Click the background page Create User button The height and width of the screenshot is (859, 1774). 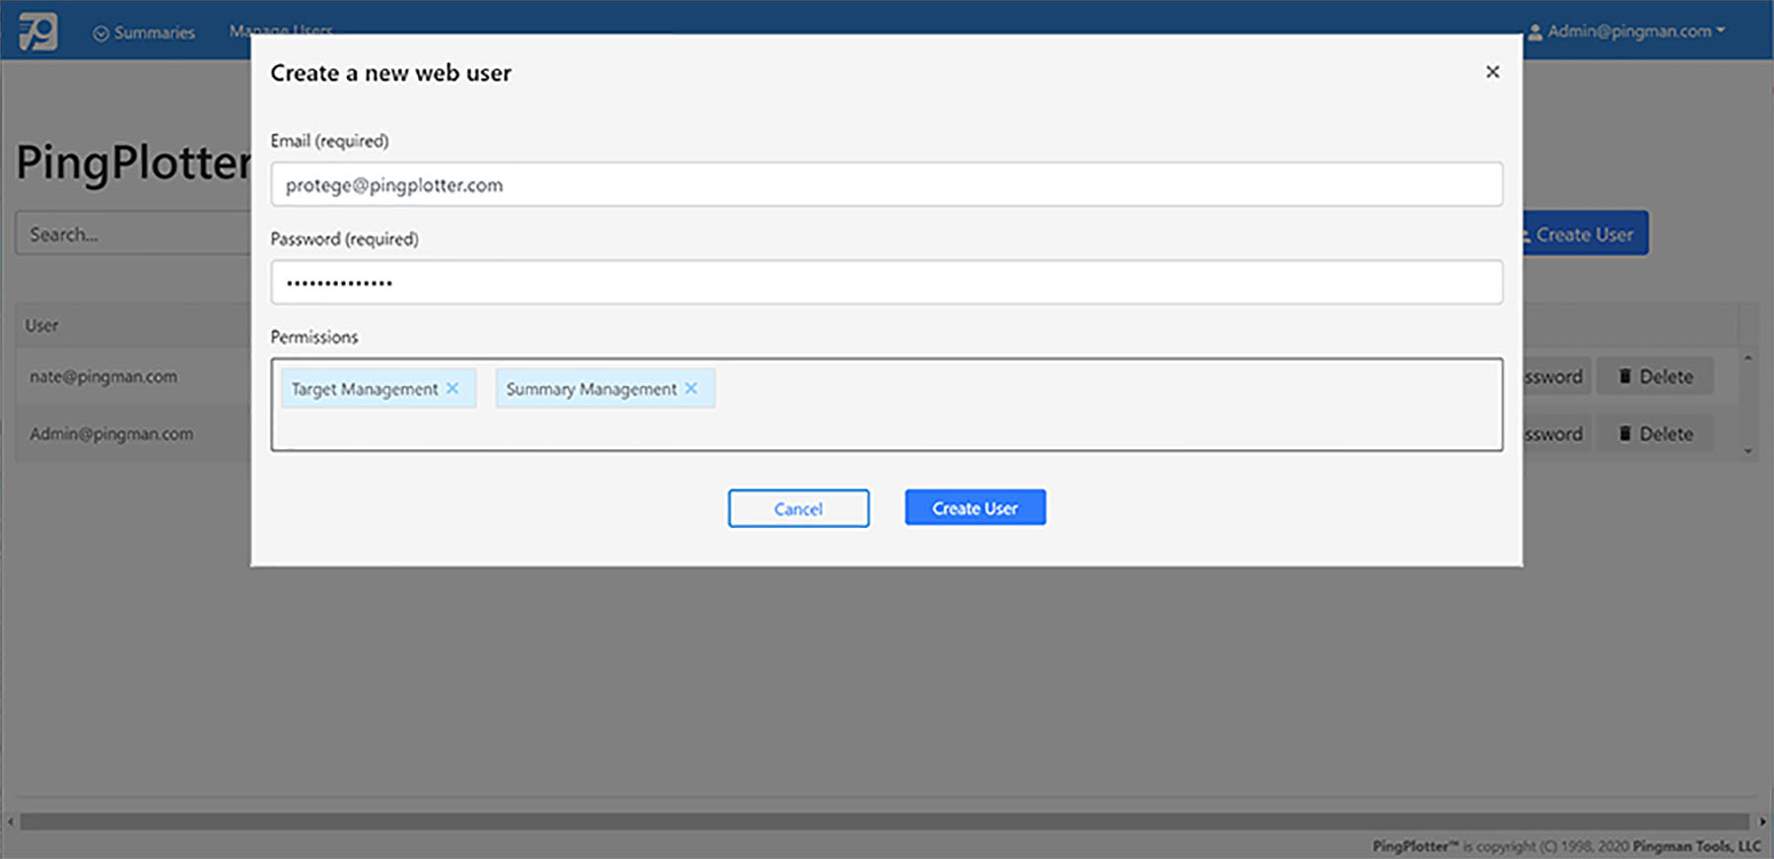(x=1585, y=233)
